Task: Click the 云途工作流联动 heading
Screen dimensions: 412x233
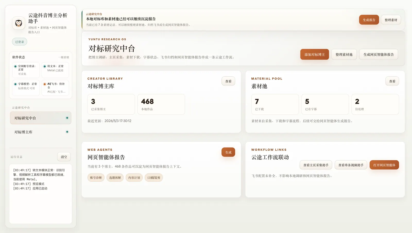Action: (x=270, y=157)
